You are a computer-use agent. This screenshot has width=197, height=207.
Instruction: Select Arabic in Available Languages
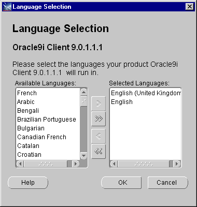click(48, 102)
